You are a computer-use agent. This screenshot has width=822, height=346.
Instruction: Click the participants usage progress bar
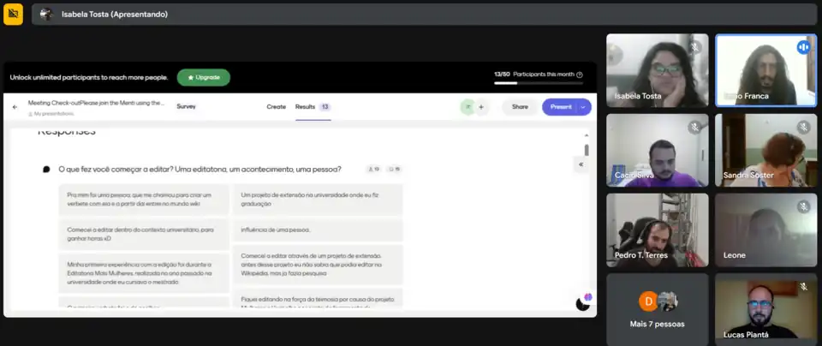[539, 83]
